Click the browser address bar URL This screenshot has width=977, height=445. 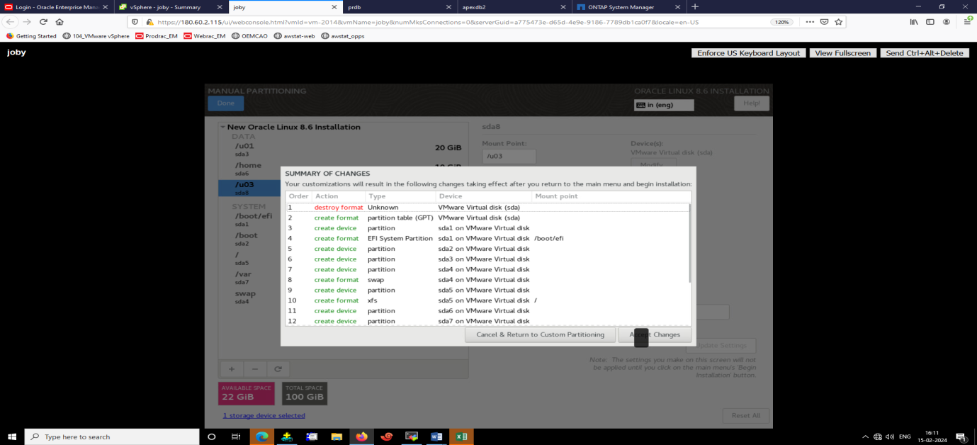tap(428, 22)
